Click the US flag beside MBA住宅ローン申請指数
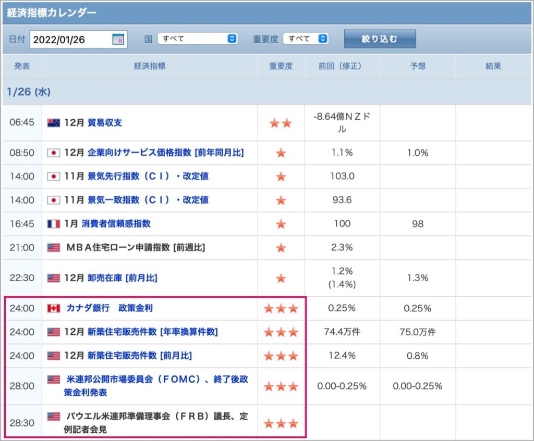Screen dimensions: 534x441 (x=54, y=247)
